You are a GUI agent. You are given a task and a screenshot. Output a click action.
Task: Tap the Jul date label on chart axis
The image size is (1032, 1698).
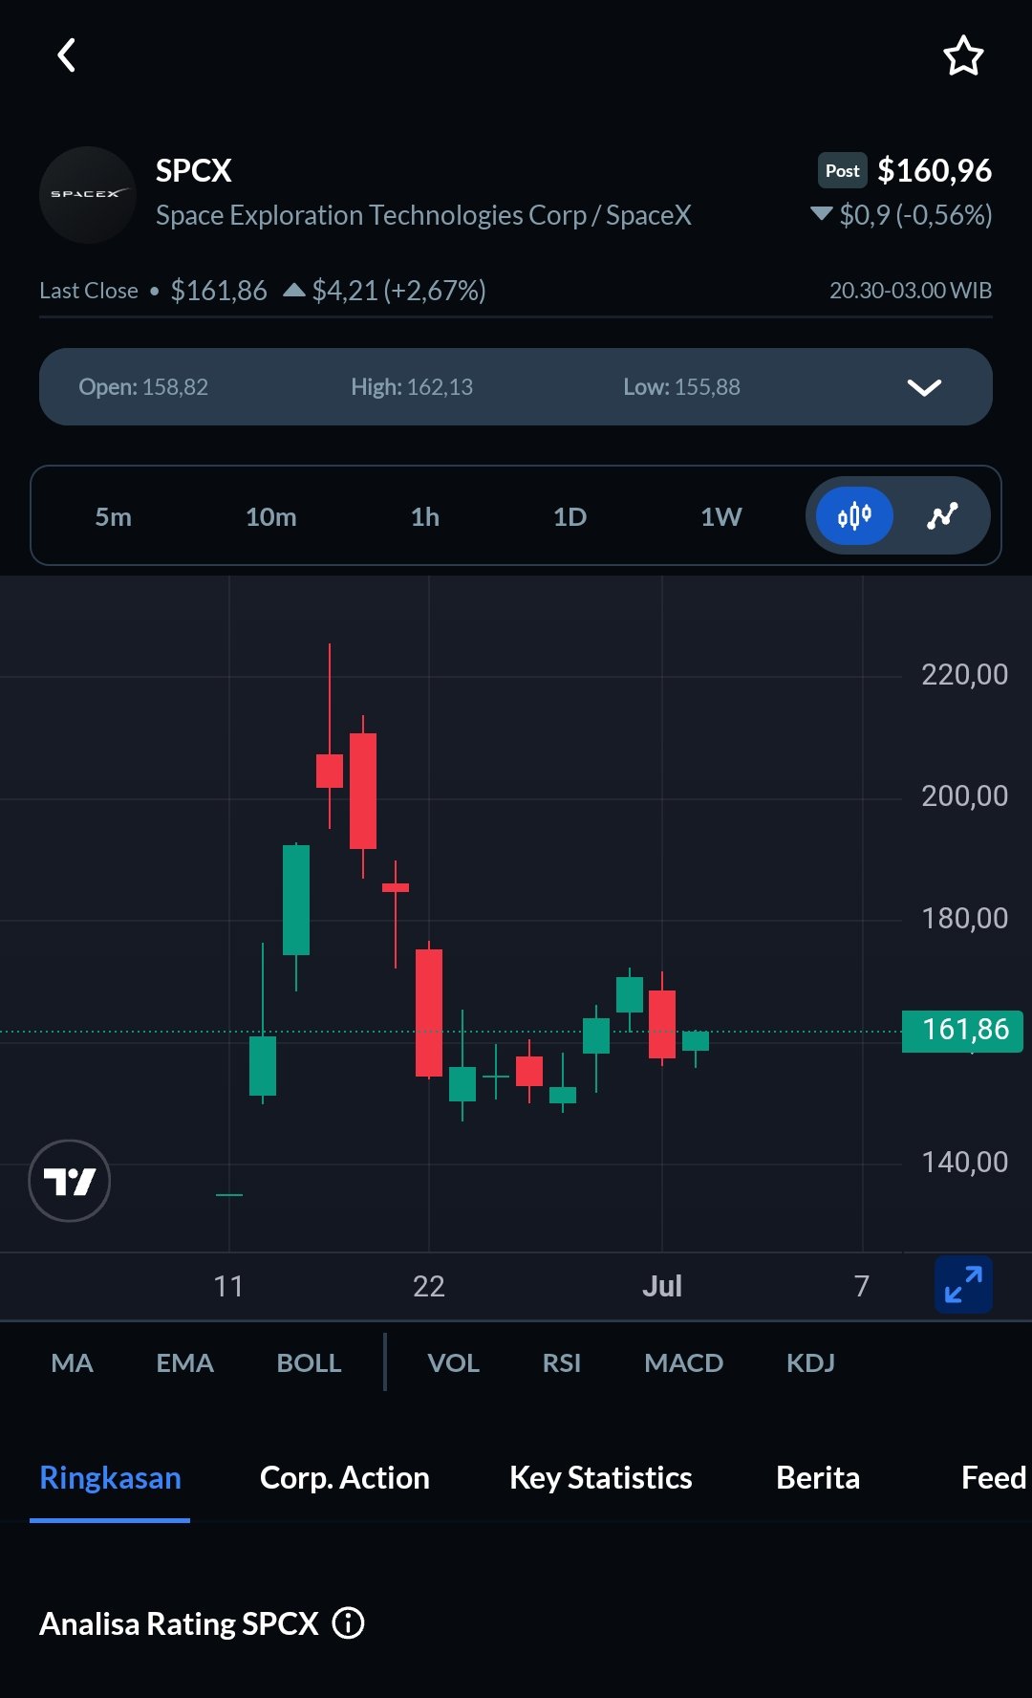(x=662, y=1286)
